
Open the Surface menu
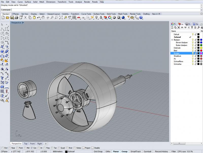click(28, 2)
